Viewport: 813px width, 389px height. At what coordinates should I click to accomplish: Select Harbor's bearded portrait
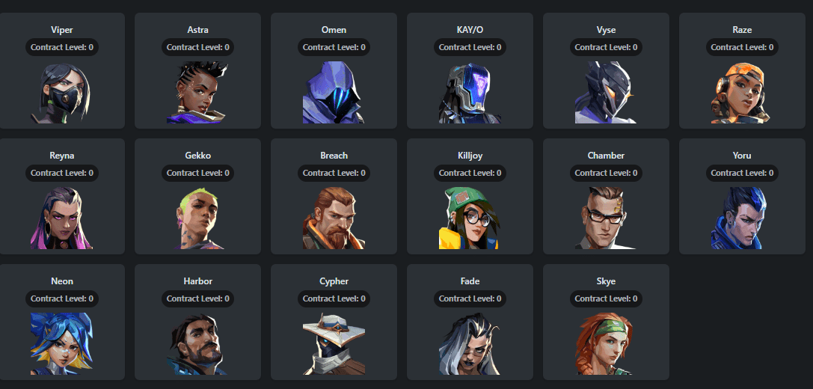coord(198,343)
